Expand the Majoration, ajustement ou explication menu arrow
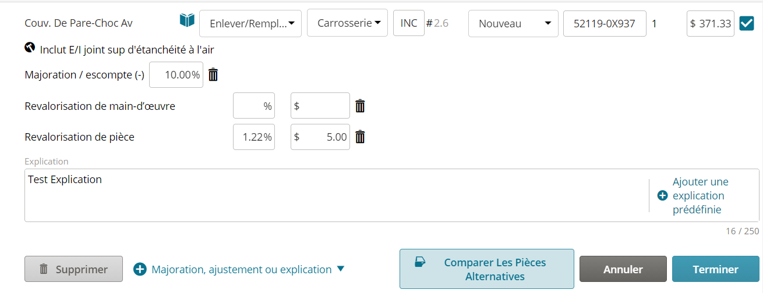The width and height of the screenshot is (763, 293). (x=341, y=269)
